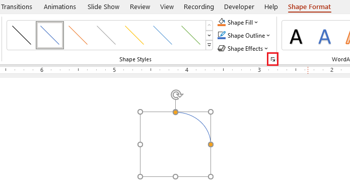Apply the blue line shape style
Image resolution: width=350 pixels, height=196 pixels.
click(50, 35)
